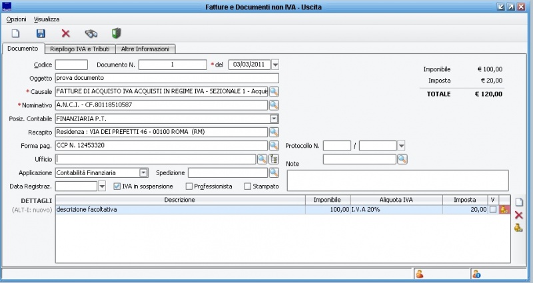Click the coins icon beside the details grid
This screenshot has width=533, height=283.
pos(518,228)
